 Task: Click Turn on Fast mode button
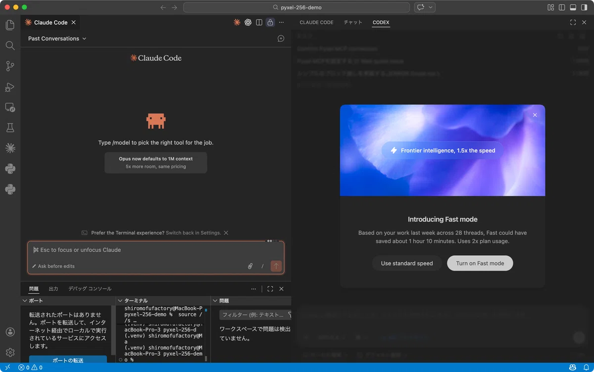pyautogui.click(x=480, y=263)
